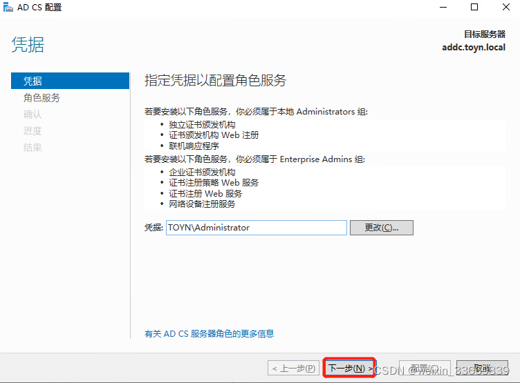Image resolution: width=520 pixels, height=383 pixels.
Task: Click the 联机响应程序 list item
Action: (194, 146)
